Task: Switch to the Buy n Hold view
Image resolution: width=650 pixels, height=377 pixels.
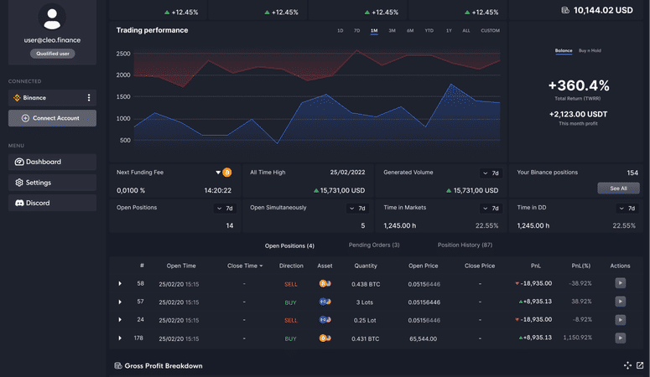Action: pos(590,50)
